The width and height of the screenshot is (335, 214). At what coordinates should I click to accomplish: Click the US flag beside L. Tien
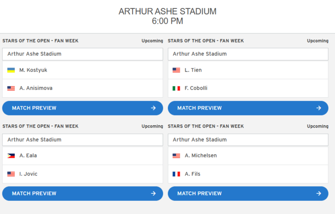(176, 70)
